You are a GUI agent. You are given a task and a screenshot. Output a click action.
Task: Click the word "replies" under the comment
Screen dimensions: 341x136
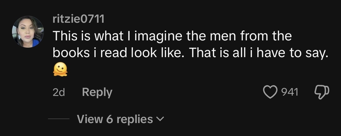click(x=134, y=120)
